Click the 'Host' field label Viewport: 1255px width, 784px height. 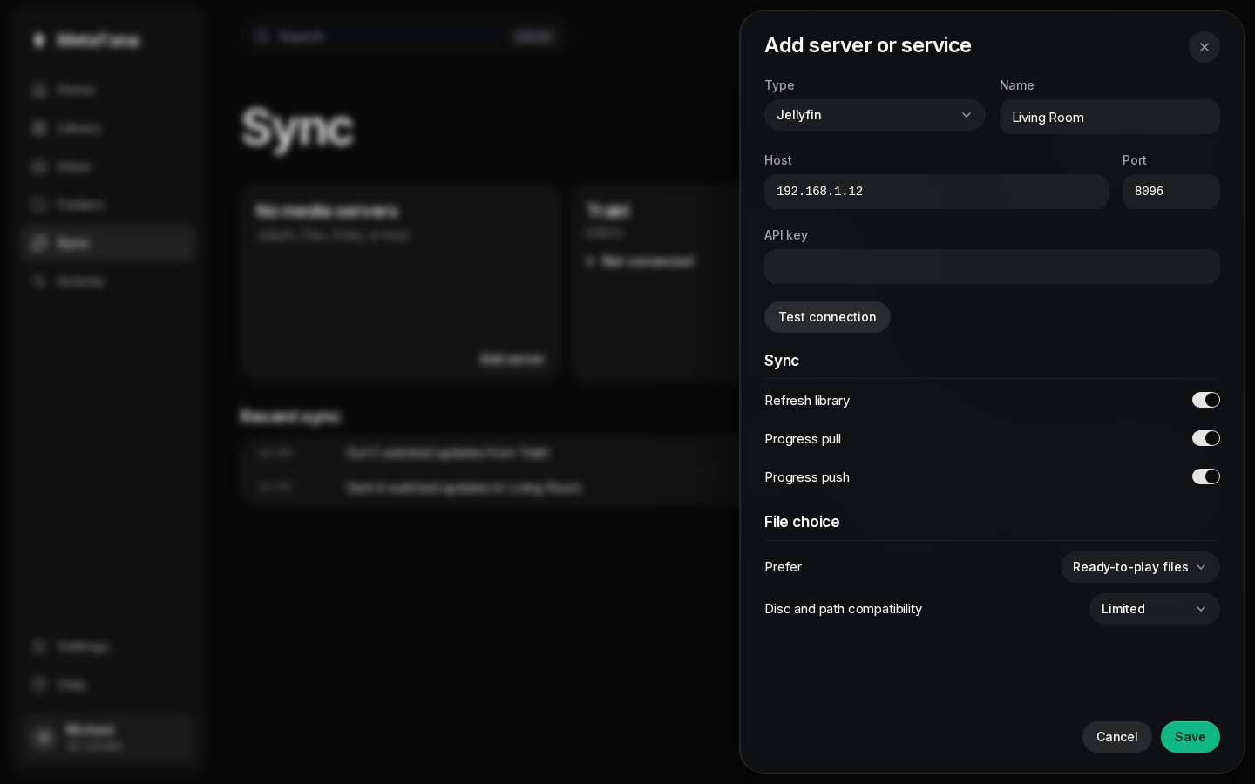coord(778,160)
